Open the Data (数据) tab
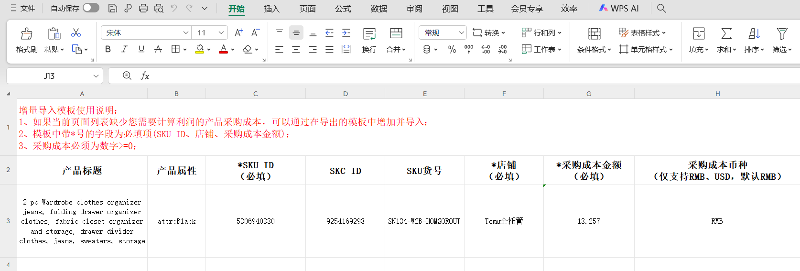 [x=378, y=9]
